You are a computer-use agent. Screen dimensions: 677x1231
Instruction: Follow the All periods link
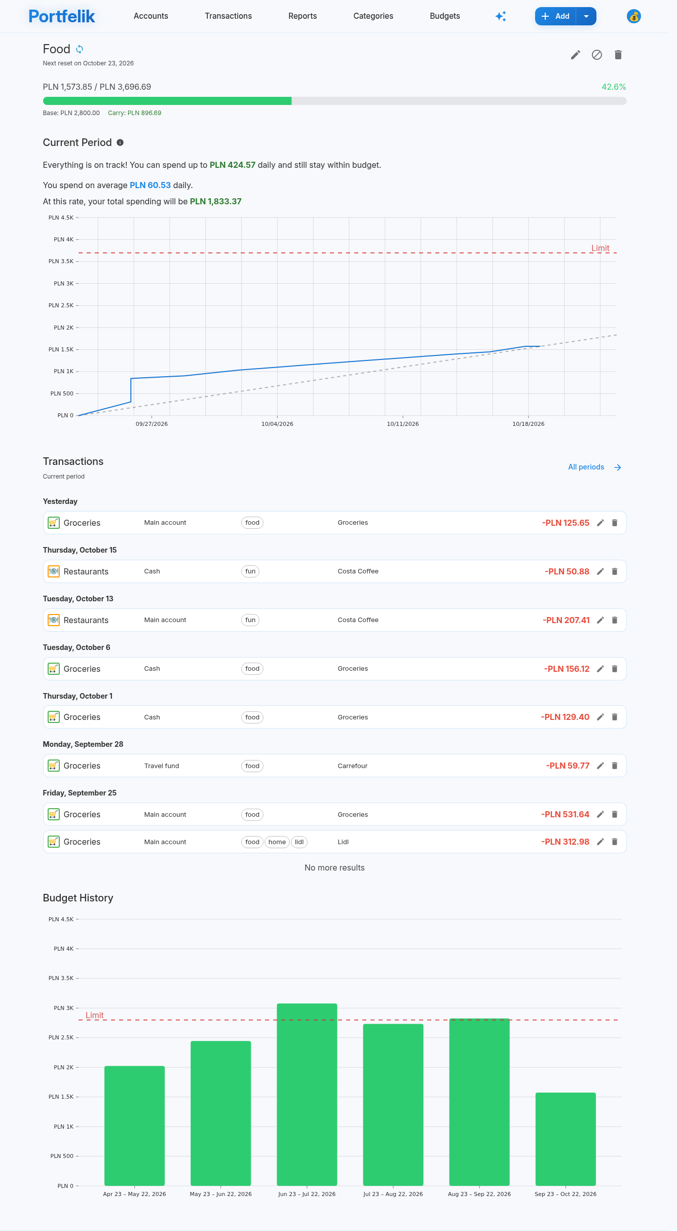[586, 467]
